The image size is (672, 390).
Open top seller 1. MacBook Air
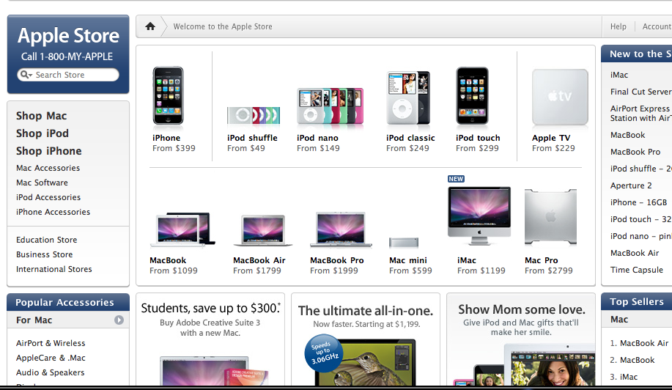639,343
